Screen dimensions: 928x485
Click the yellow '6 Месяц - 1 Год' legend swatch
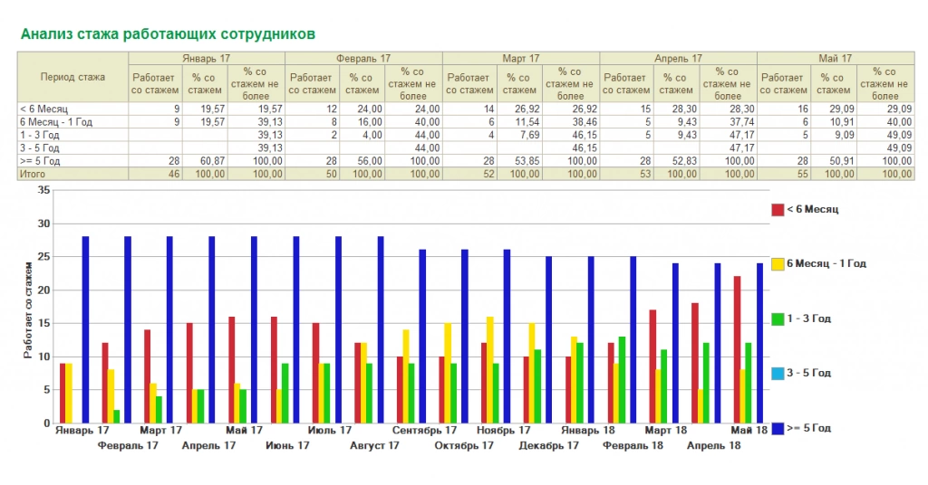tap(778, 264)
